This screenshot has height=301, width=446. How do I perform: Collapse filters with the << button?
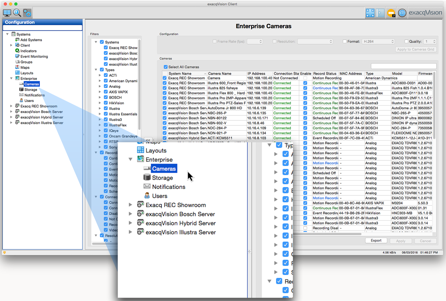(148, 140)
